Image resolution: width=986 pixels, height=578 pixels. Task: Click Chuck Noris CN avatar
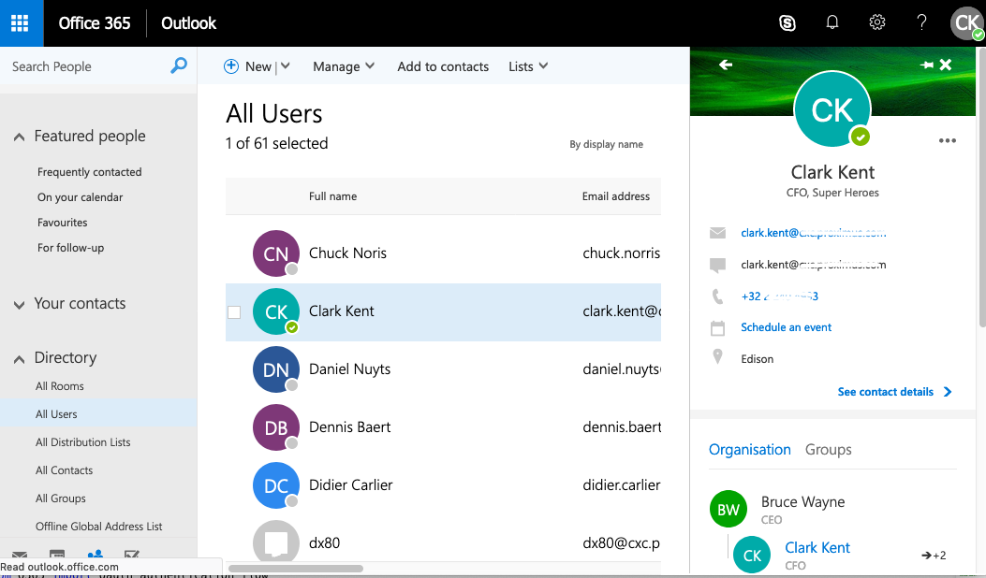pyautogui.click(x=275, y=253)
